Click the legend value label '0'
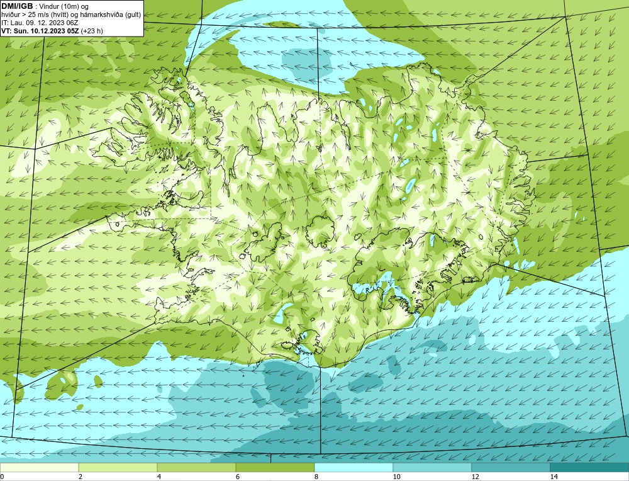The height and width of the screenshot is (481, 629). point(2,477)
